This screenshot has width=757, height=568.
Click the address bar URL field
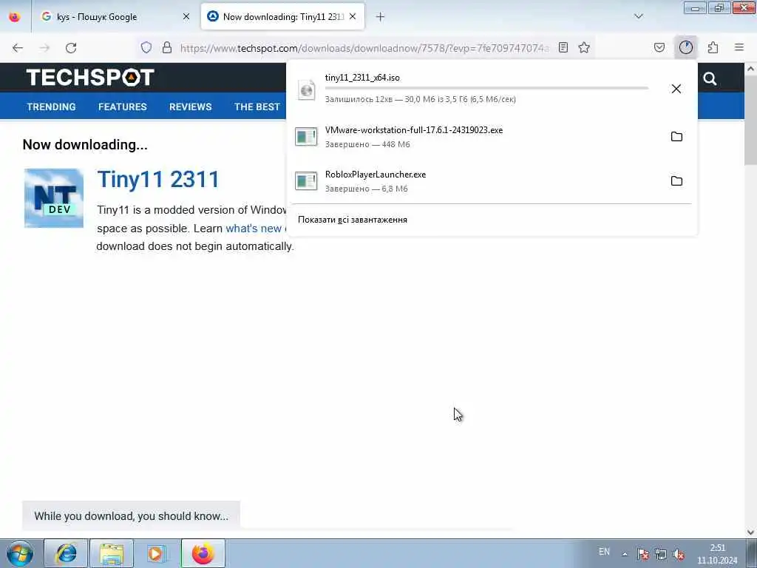(x=364, y=48)
